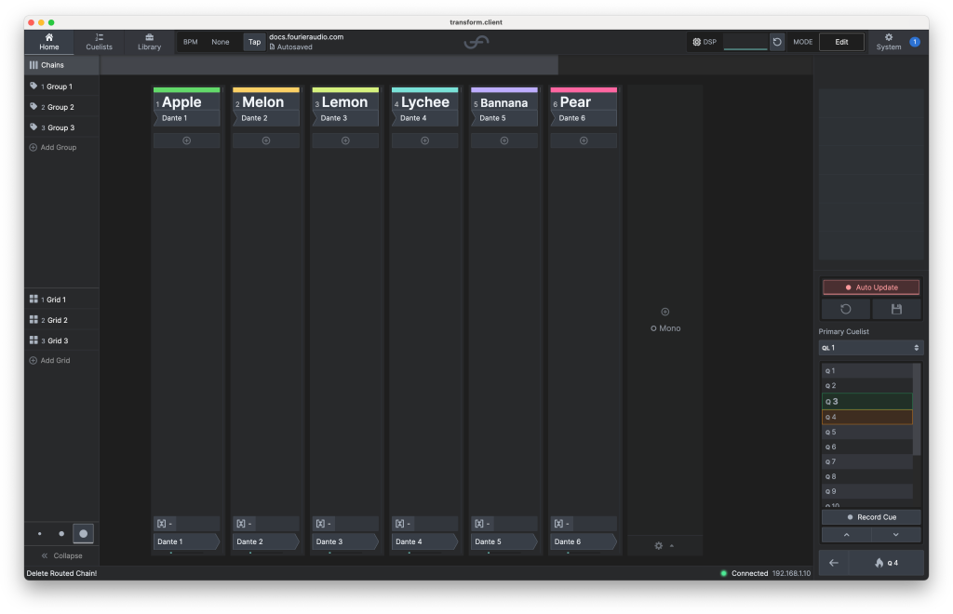Screen dimensions: 953x614
Task: Select the largest dot size option
Action: pyautogui.click(x=83, y=534)
